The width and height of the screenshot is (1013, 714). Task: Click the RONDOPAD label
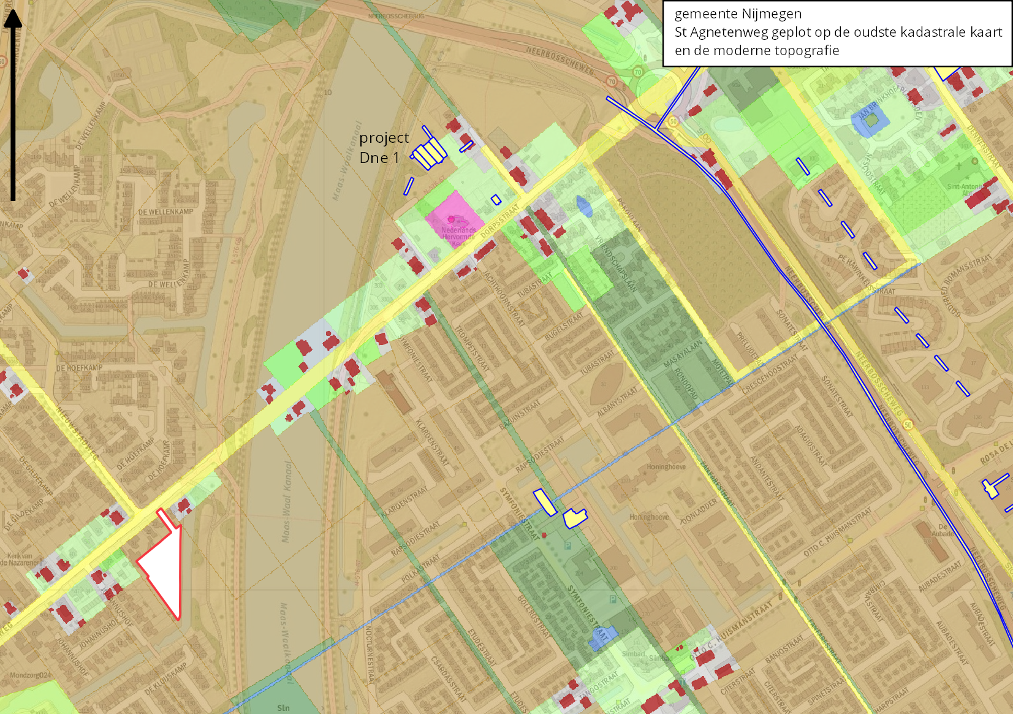point(686,384)
